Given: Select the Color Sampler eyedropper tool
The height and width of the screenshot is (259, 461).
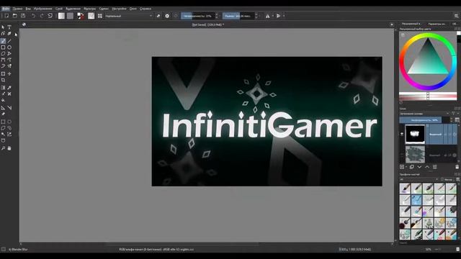Looking at the screenshot, I should click(9, 88).
